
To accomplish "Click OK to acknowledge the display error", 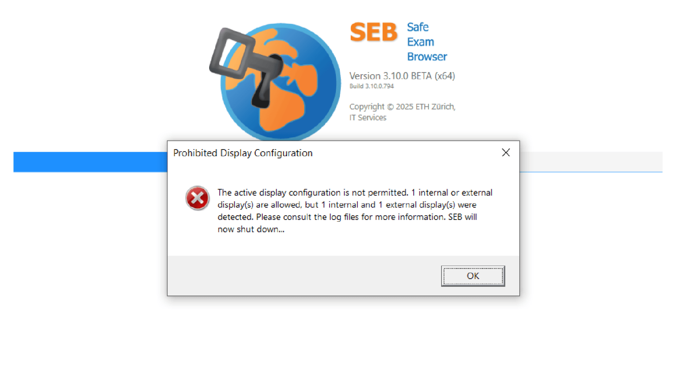I will (x=473, y=276).
